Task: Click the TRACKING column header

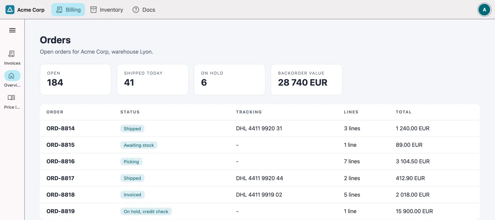Action: click(249, 112)
